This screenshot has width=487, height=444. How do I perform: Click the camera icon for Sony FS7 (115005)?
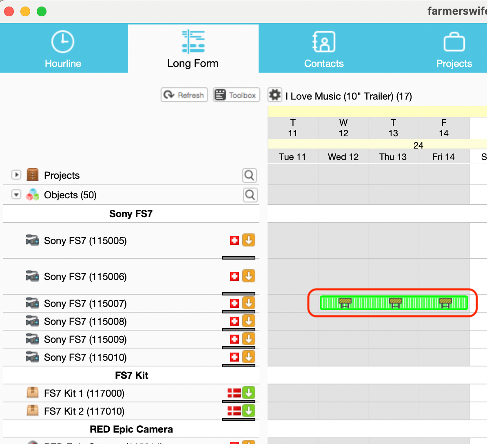pos(32,240)
